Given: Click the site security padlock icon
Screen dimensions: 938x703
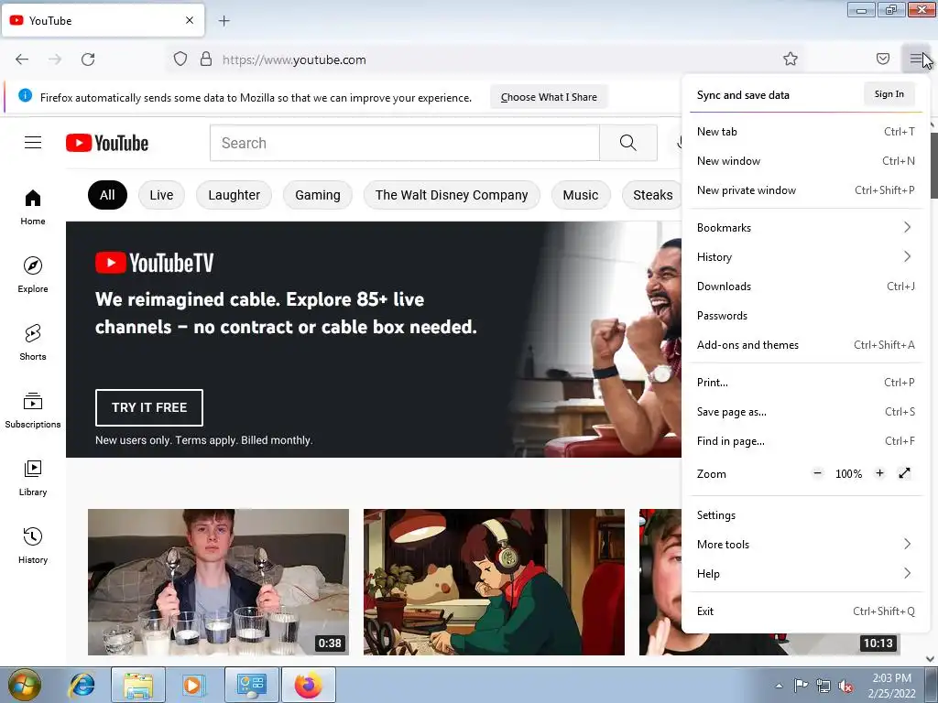Looking at the screenshot, I should tap(206, 59).
